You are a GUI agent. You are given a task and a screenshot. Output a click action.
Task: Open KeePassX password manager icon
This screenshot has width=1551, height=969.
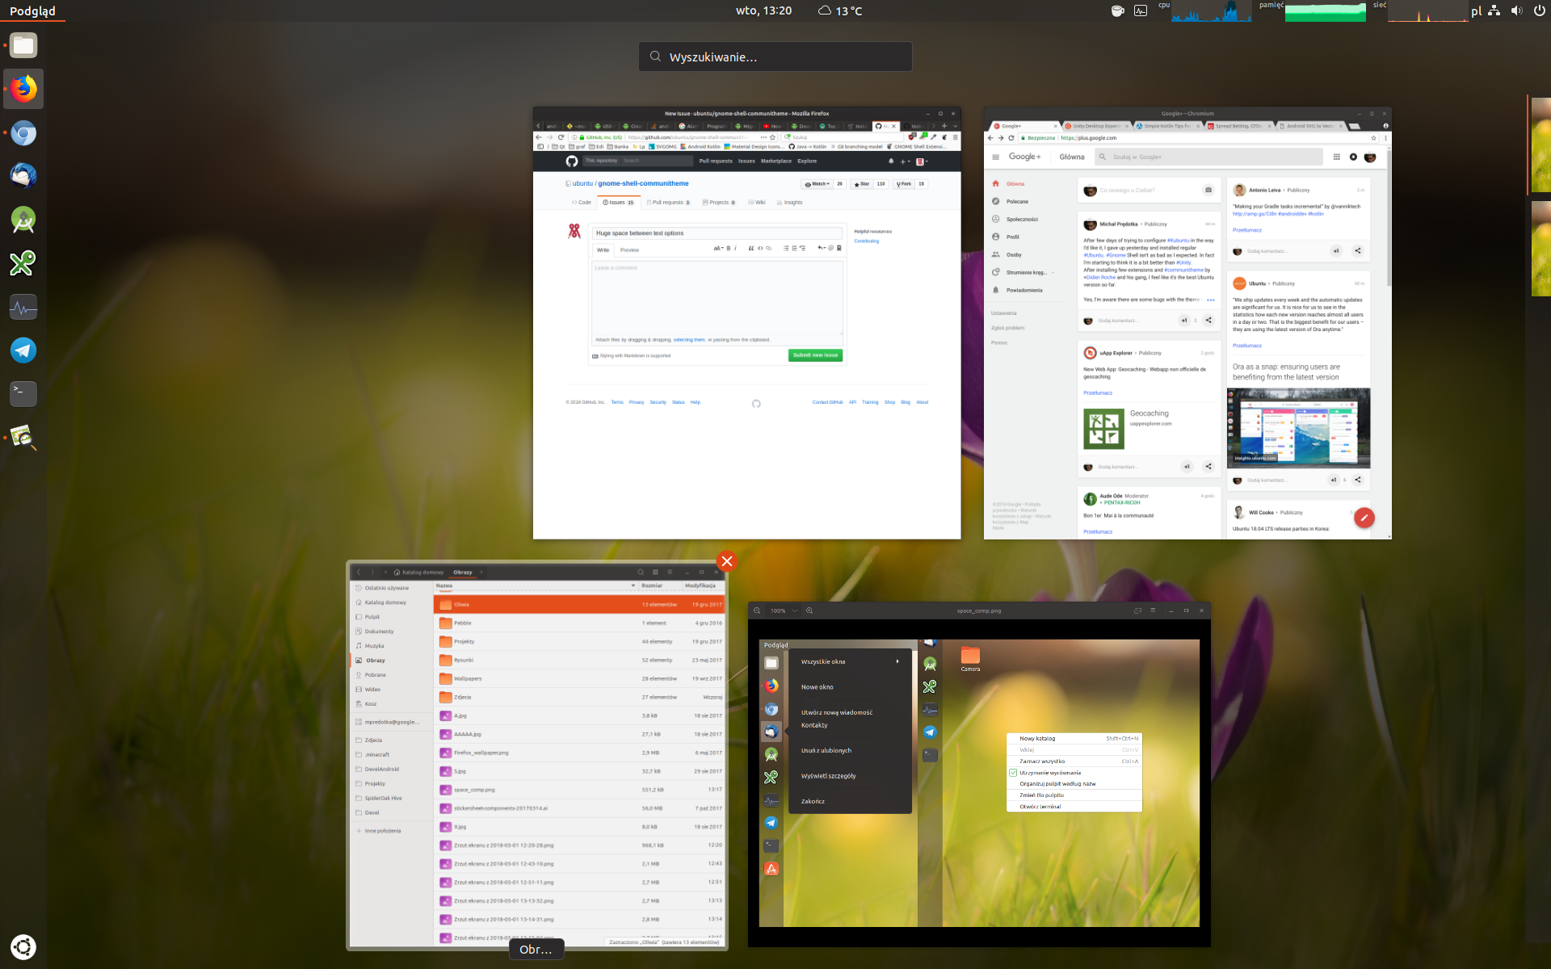point(23,263)
